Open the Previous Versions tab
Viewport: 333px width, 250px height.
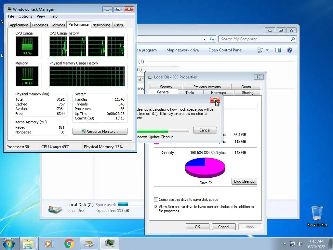(x=207, y=87)
